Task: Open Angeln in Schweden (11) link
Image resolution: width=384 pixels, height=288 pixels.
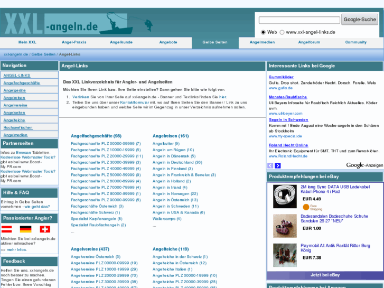Action: tap(175, 207)
